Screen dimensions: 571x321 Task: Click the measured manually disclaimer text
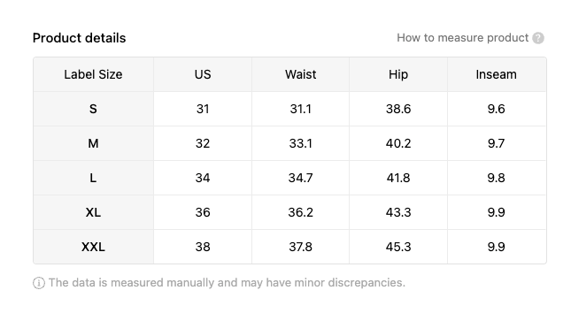click(227, 283)
